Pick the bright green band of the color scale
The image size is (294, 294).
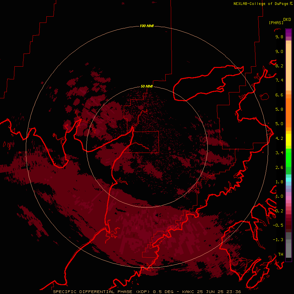pyautogui.click(x=288, y=157)
